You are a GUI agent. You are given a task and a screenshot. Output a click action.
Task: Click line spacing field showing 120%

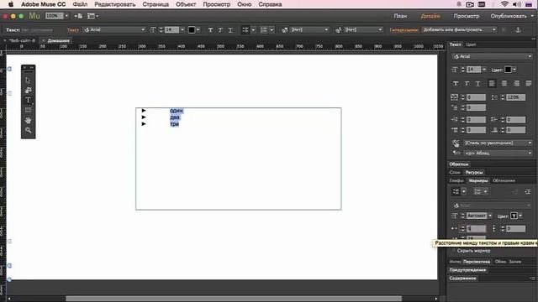click(515, 97)
